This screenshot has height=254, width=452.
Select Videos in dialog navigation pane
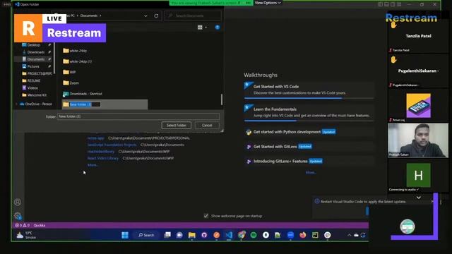click(x=30, y=87)
